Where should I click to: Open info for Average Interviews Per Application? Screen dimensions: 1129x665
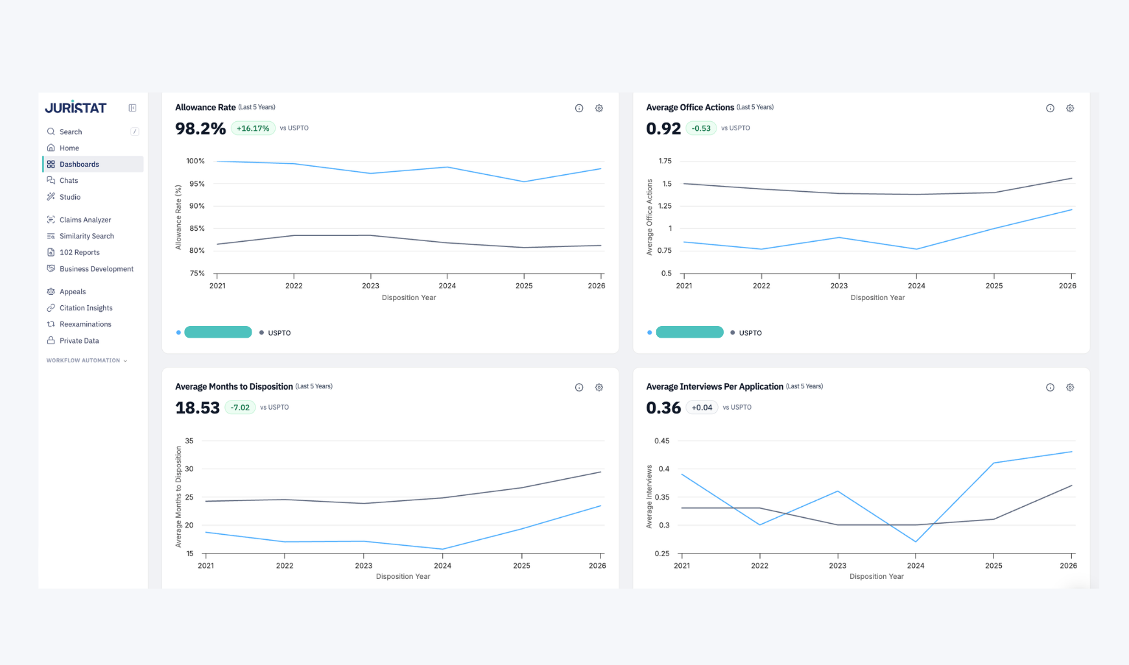1050,388
